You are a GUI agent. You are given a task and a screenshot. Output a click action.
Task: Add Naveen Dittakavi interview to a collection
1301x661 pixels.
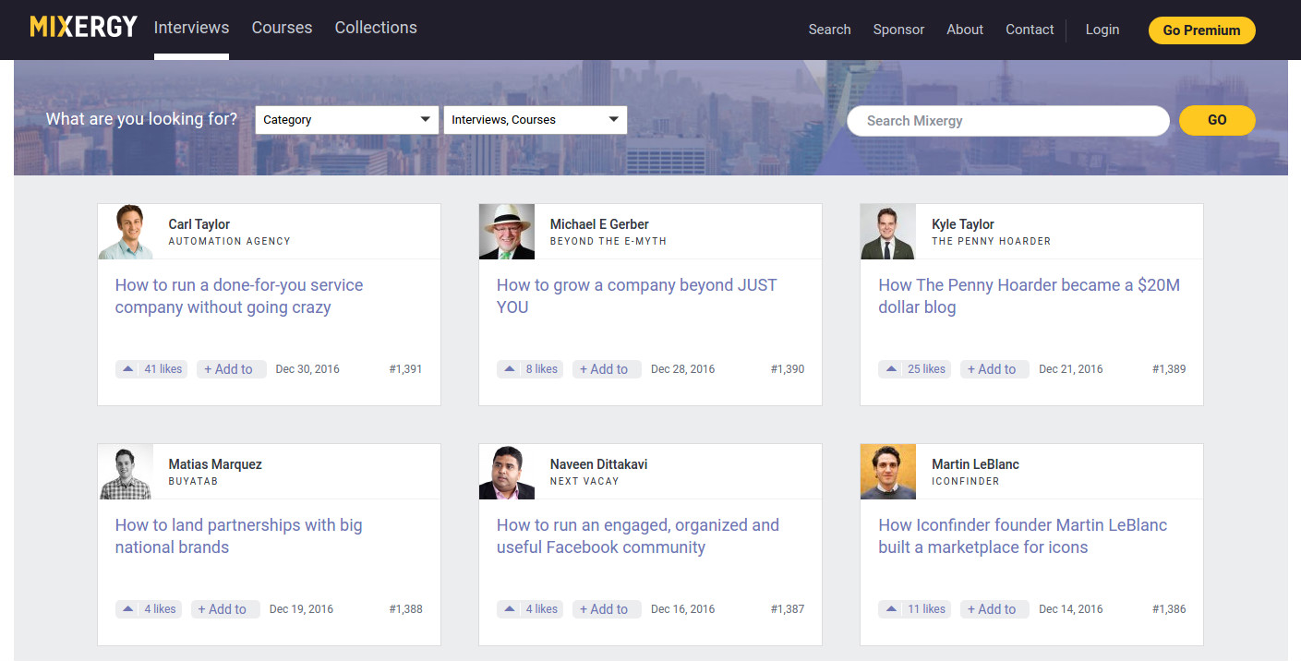(x=607, y=609)
